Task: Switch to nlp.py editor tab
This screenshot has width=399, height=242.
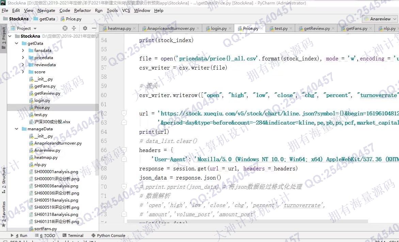Action: 387,29
